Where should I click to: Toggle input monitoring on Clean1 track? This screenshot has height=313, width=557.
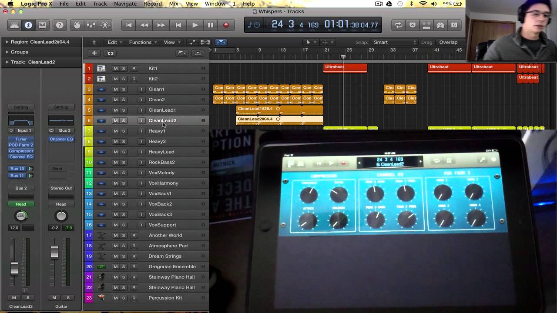coord(141,89)
